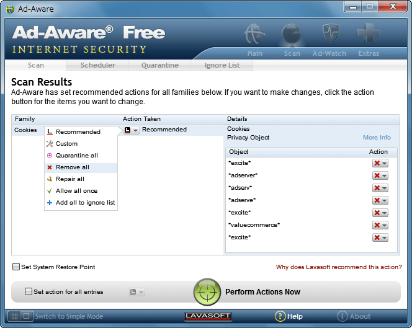
Task: Select the *adserver* object row
Action: pos(311,175)
